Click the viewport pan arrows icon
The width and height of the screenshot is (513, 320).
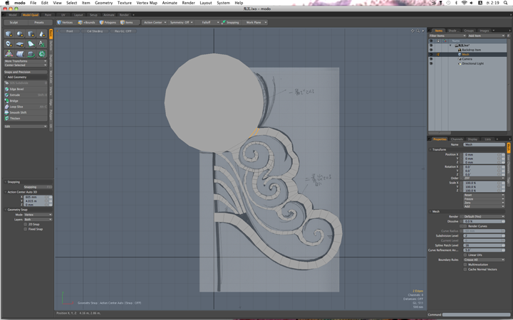point(413,31)
